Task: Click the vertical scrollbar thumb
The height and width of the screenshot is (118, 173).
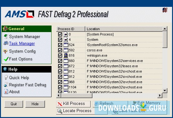Action: pyautogui.click(x=165, y=40)
